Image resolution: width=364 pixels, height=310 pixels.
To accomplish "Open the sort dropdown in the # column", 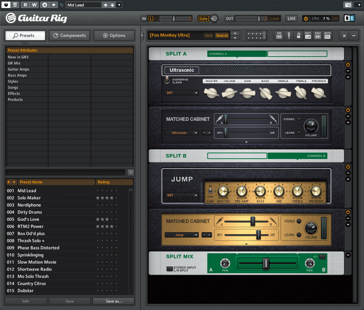I will pos(14,182).
